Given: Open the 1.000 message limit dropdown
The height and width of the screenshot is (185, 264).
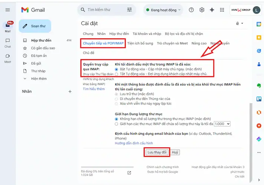Looking at the screenshot, I should pyautogui.click(x=222, y=124).
